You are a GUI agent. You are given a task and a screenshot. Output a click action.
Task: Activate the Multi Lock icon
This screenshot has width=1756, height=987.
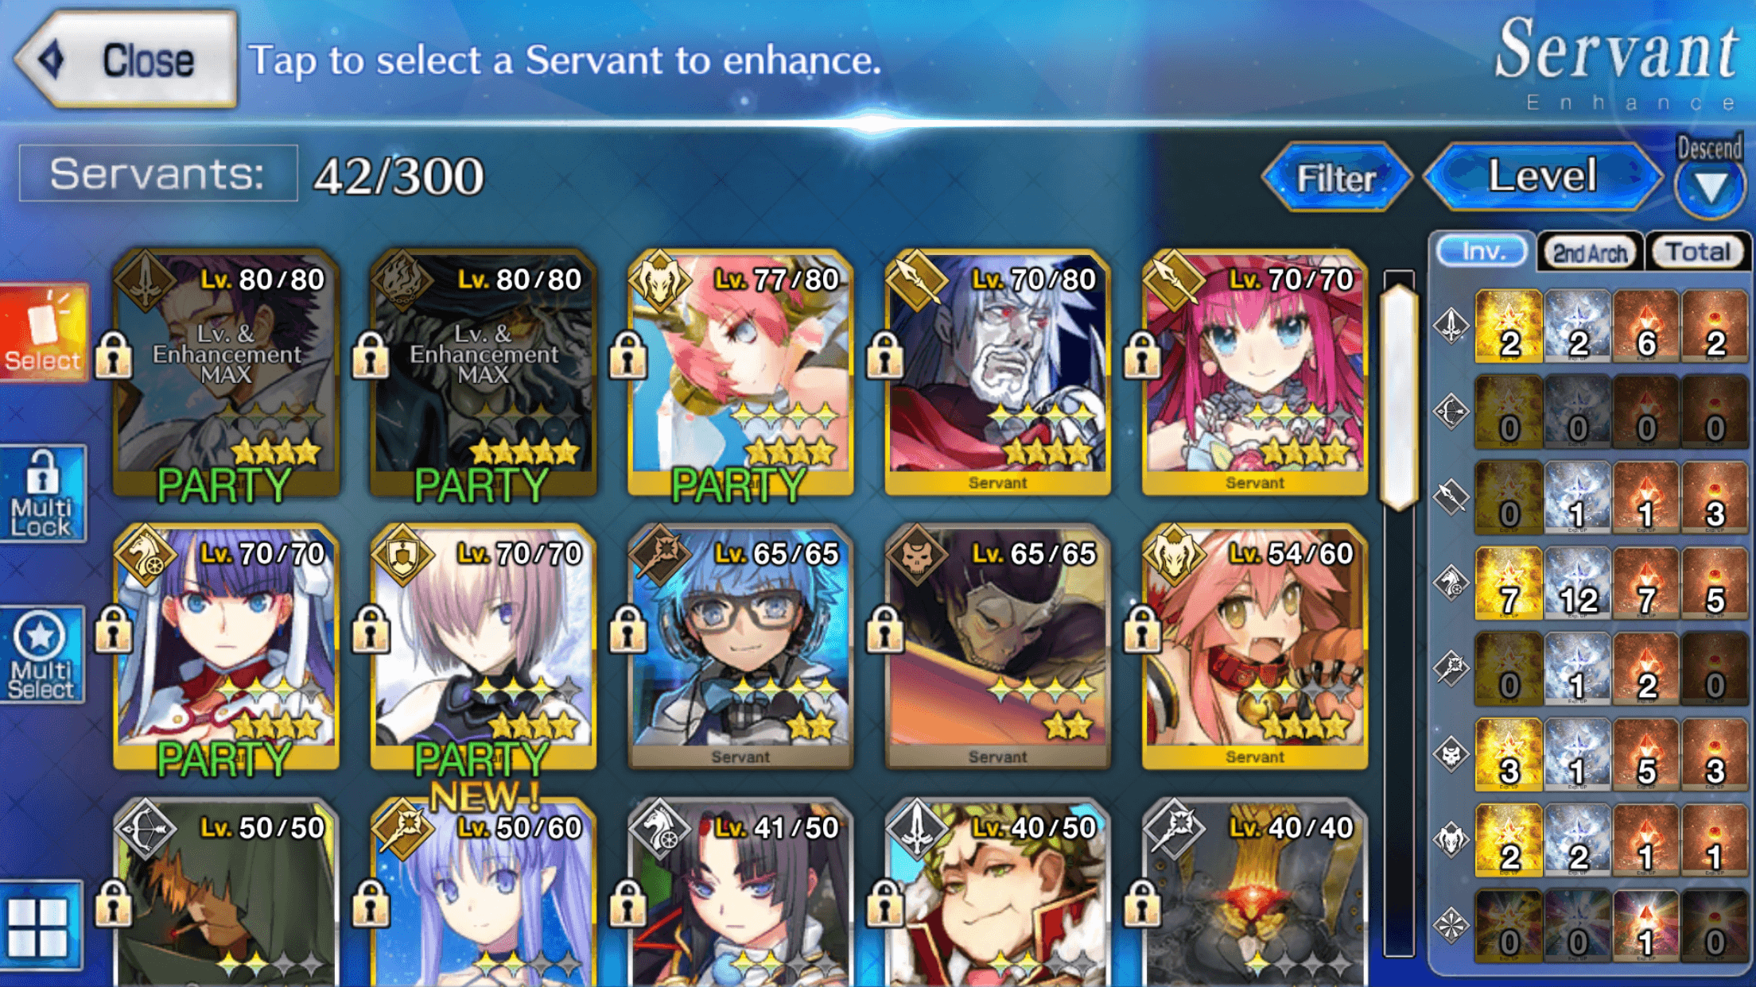click(x=42, y=493)
